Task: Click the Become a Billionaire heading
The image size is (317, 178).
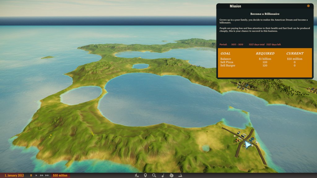Action: [x=265, y=14]
